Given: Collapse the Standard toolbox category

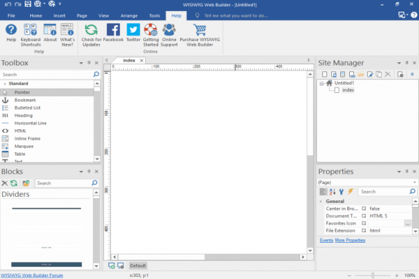Looking at the screenshot, I should click(5, 83).
